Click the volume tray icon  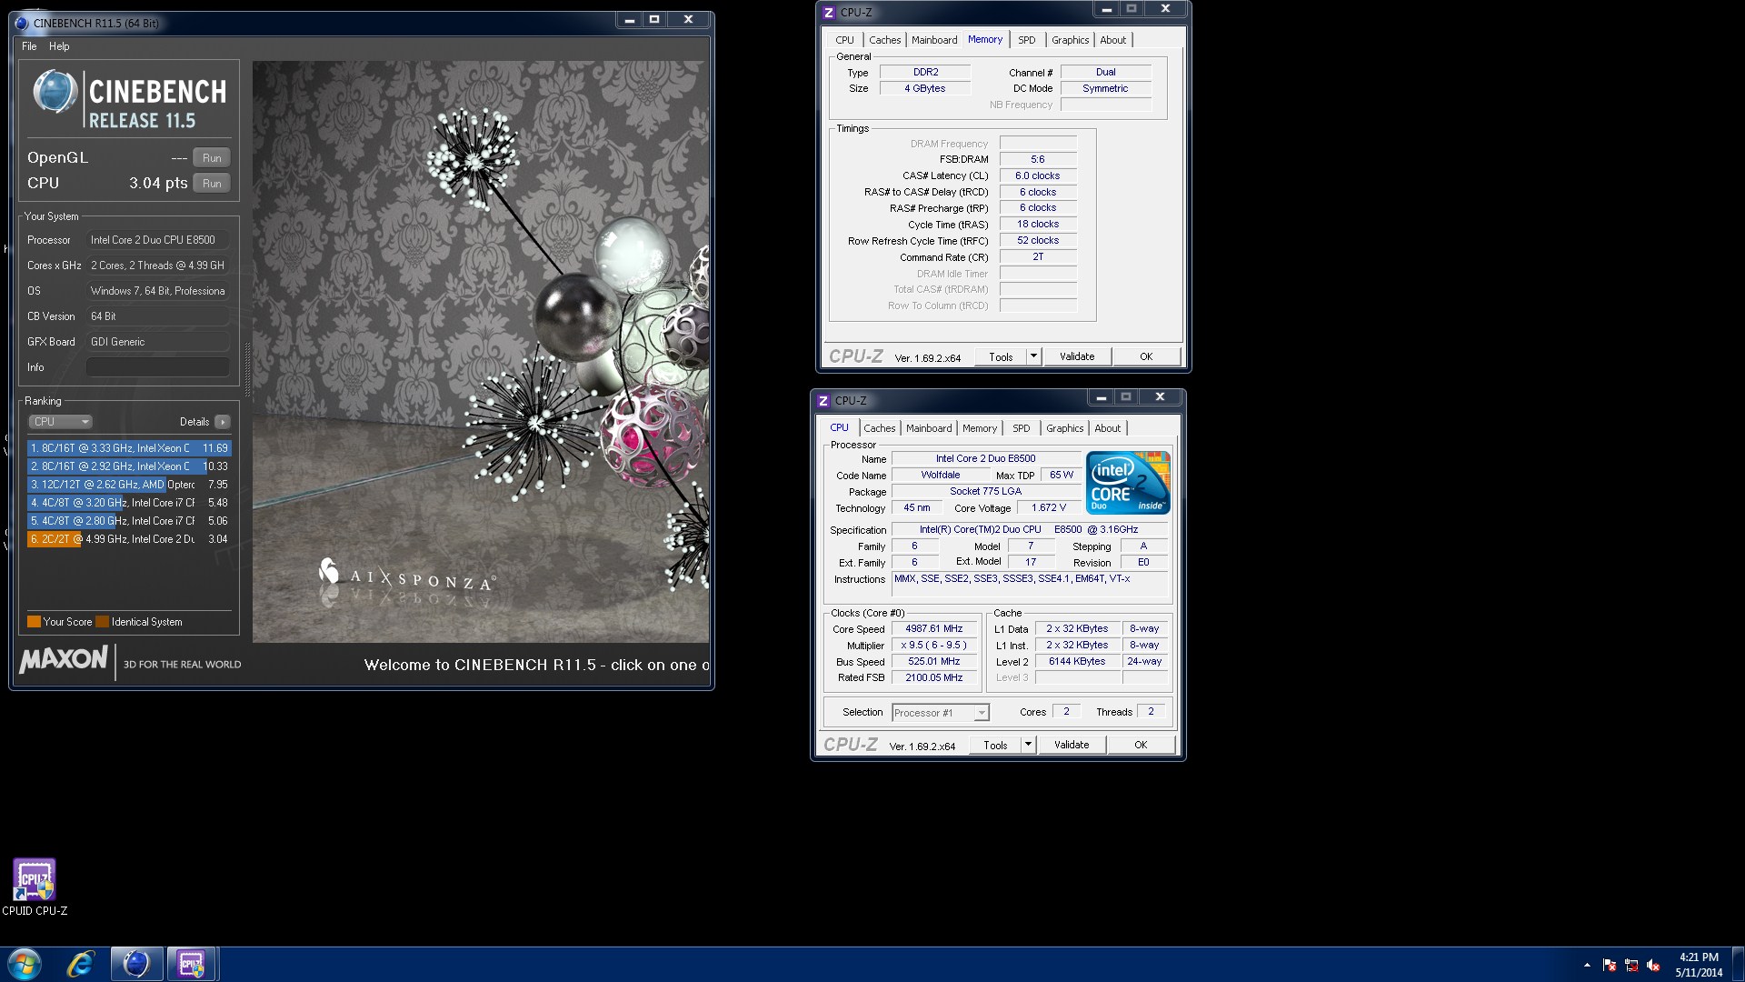(x=1653, y=965)
